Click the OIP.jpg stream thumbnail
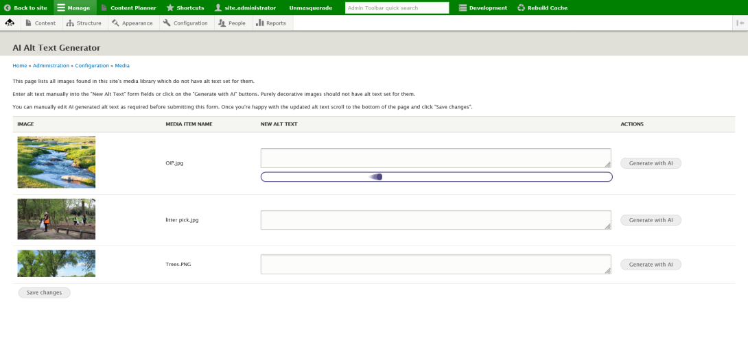748x358 pixels. pos(56,163)
